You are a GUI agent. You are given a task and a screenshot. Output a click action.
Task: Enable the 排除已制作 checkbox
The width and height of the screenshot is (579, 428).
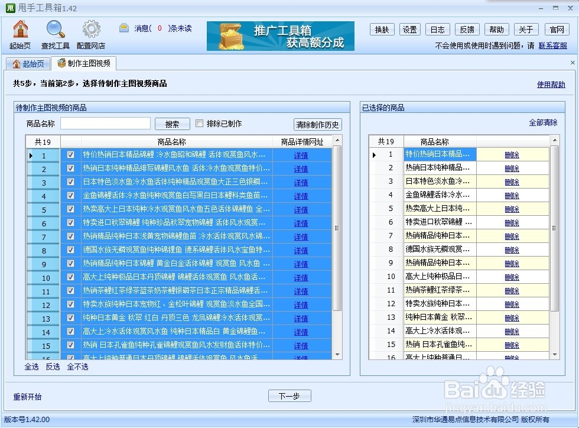click(199, 124)
